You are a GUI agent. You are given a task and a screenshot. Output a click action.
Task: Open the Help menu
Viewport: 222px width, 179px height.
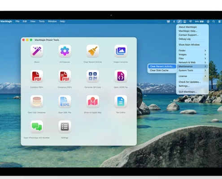point(62,21)
